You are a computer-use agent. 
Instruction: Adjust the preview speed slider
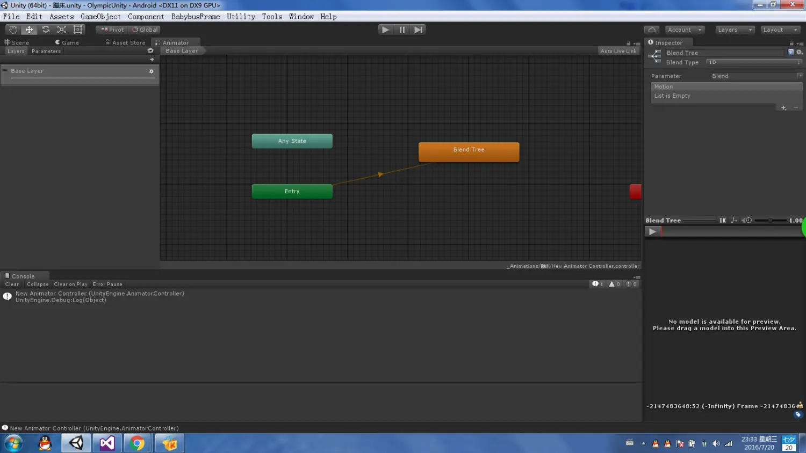tap(771, 221)
